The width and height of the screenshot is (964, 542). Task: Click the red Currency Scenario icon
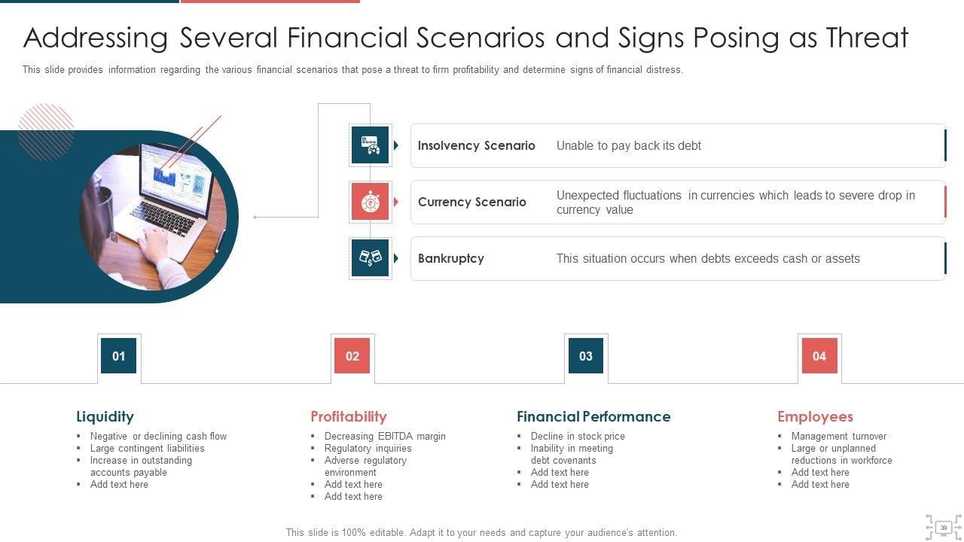370,202
